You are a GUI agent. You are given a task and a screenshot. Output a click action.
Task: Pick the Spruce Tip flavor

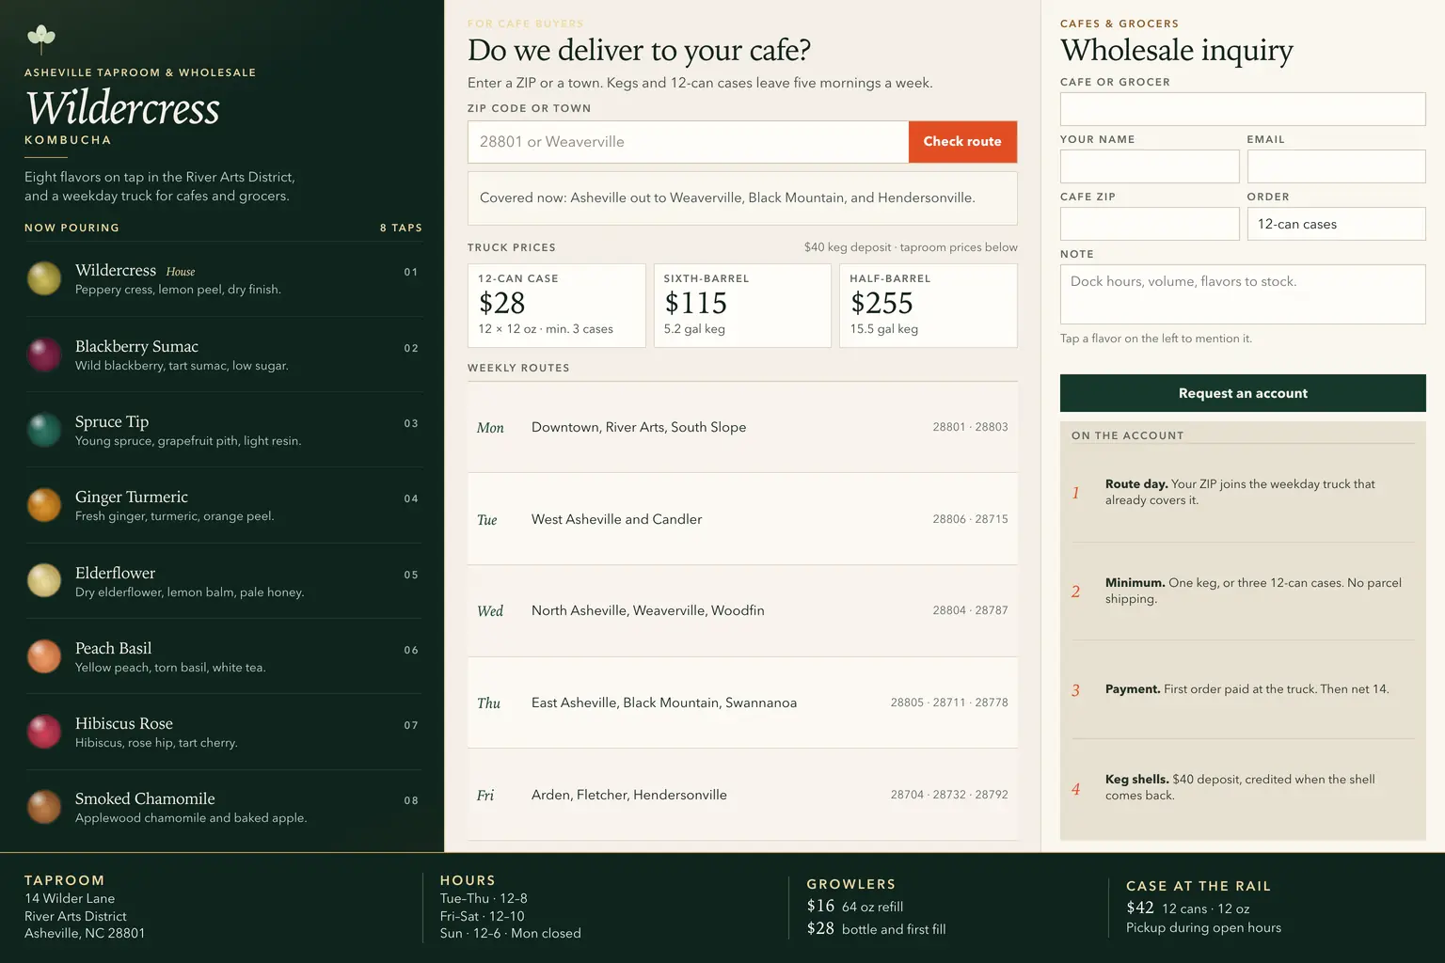pyautogui.click(x=224, y=430)
